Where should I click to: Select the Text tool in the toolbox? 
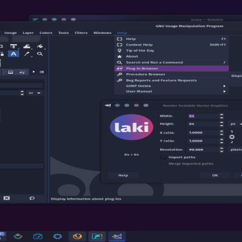pos(13,54)
